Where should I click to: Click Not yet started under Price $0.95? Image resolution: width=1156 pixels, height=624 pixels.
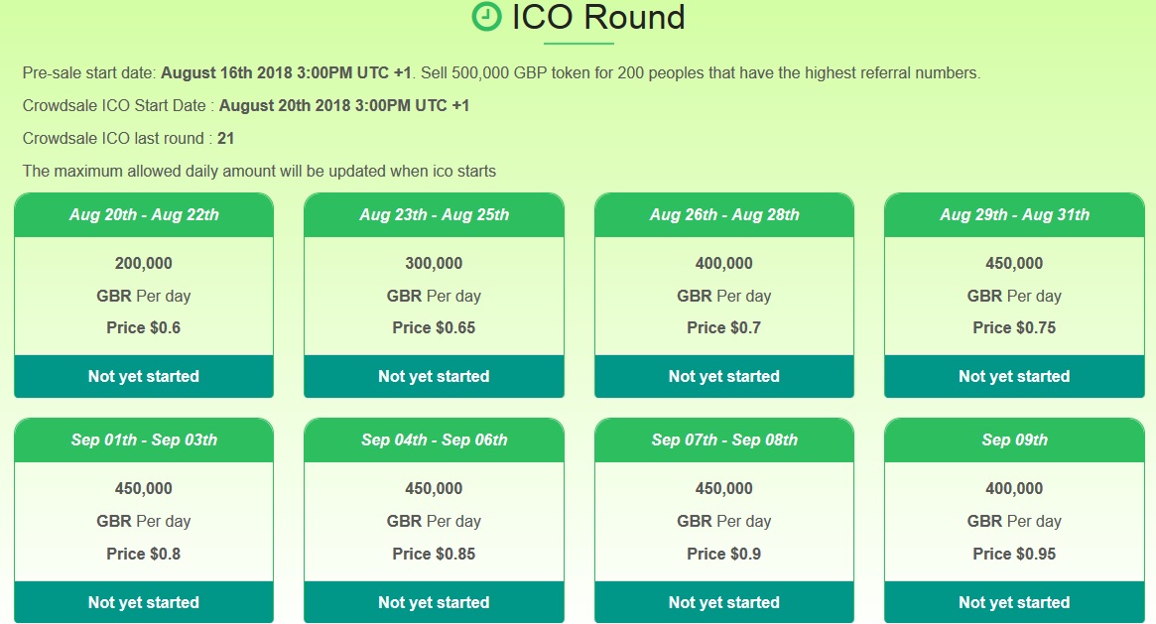click(x=1014, y=602)
